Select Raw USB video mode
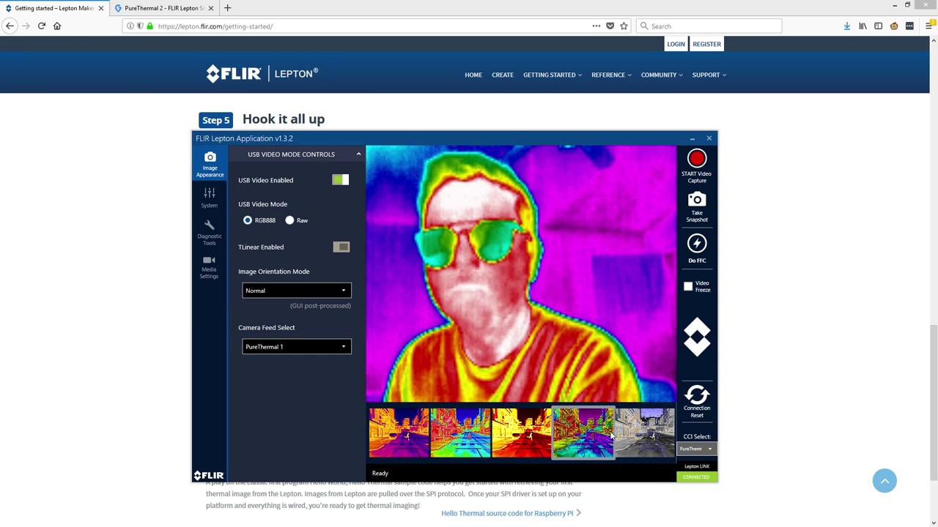This screenshot has height=527, width=938. pyautogui.click(x=289, y=220)
